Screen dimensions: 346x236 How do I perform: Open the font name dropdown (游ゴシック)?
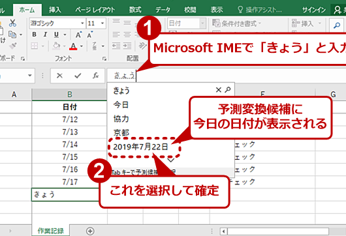click(82, 23)
